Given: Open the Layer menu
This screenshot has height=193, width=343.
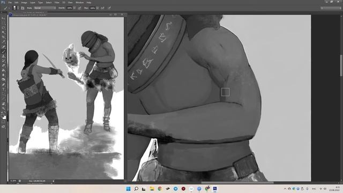Looking at the screenshot, I should click(x=33, y=2).
